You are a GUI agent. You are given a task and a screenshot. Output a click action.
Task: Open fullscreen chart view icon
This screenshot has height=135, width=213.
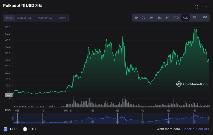(x=196, y=7)
